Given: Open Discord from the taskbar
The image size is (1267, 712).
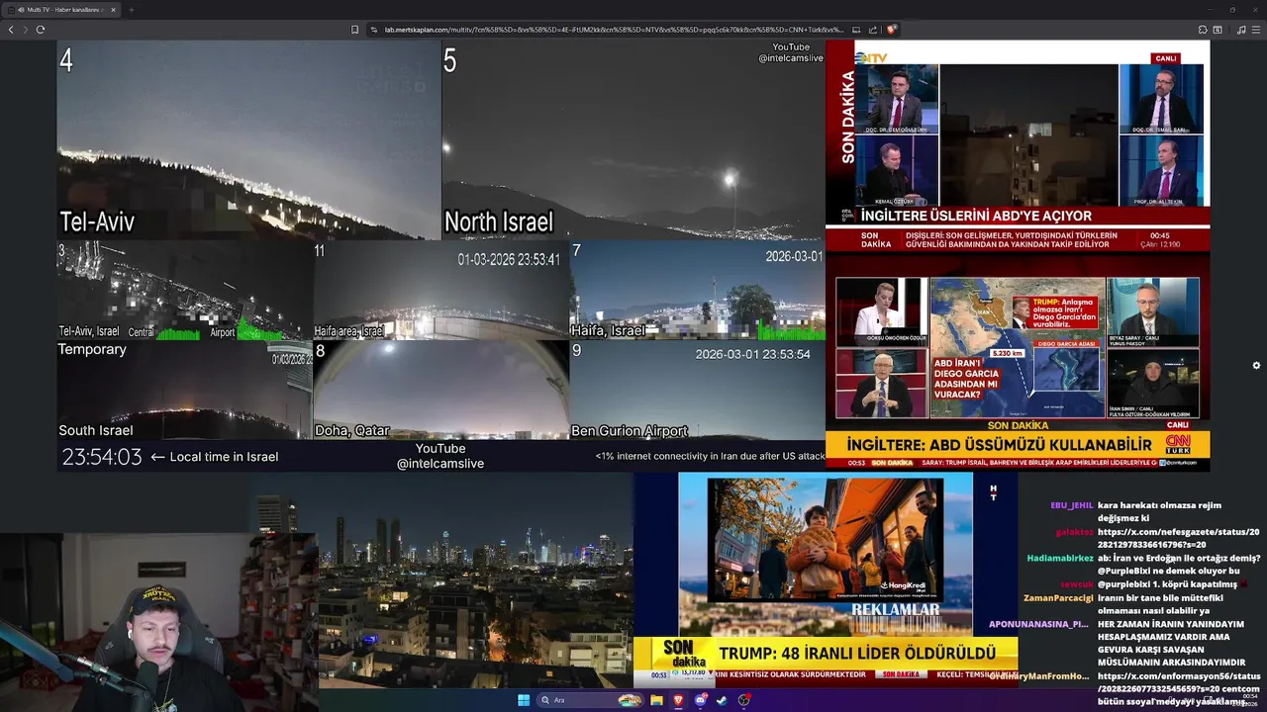Looking at the screenshot, I should point(700,700).
